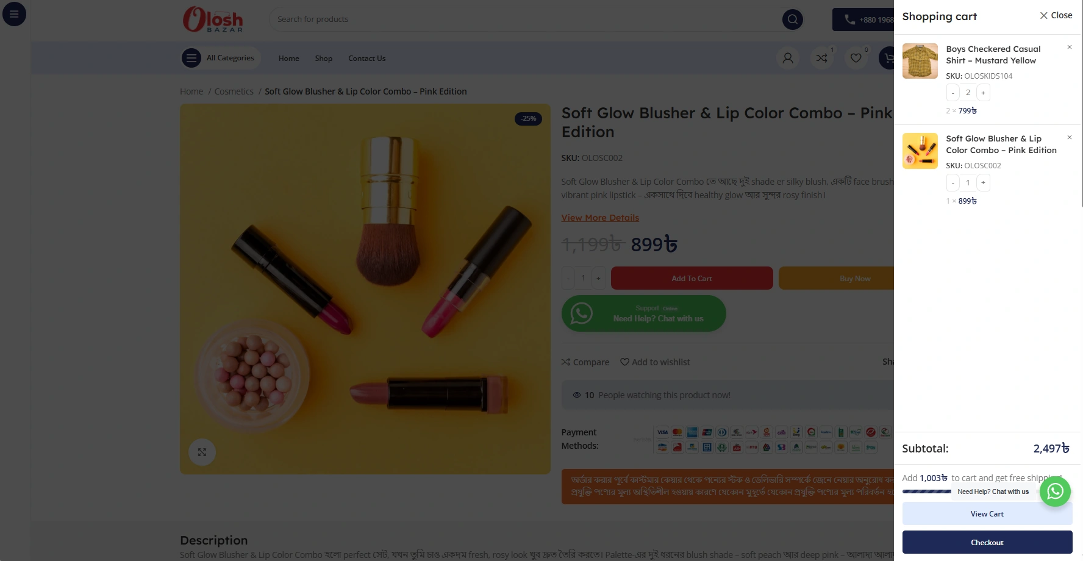Go to Contact Us page

point(366,59)
